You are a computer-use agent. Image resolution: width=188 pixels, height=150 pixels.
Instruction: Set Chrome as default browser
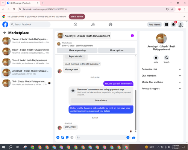[x=77, y=16]
